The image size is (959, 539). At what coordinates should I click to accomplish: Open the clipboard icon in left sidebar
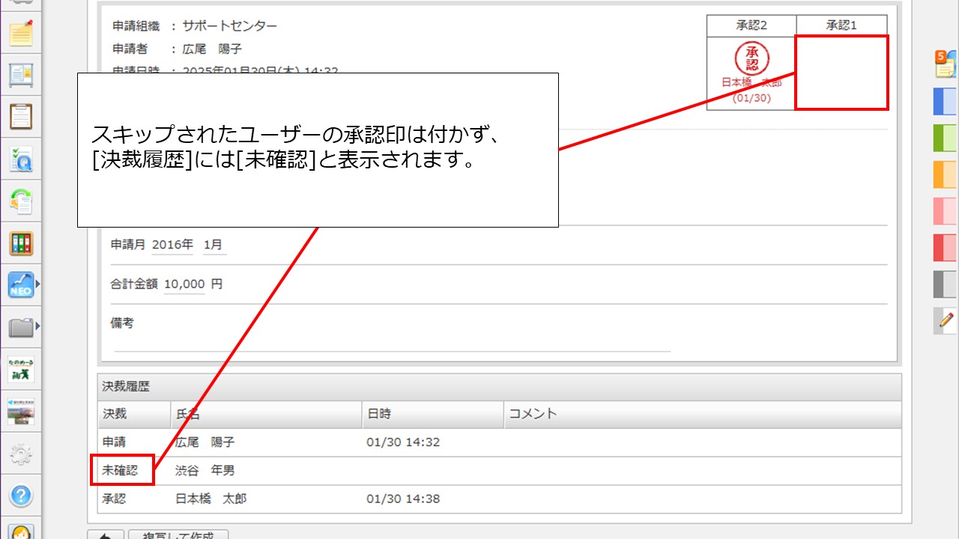pyautogui.click(x=21, y=117)
